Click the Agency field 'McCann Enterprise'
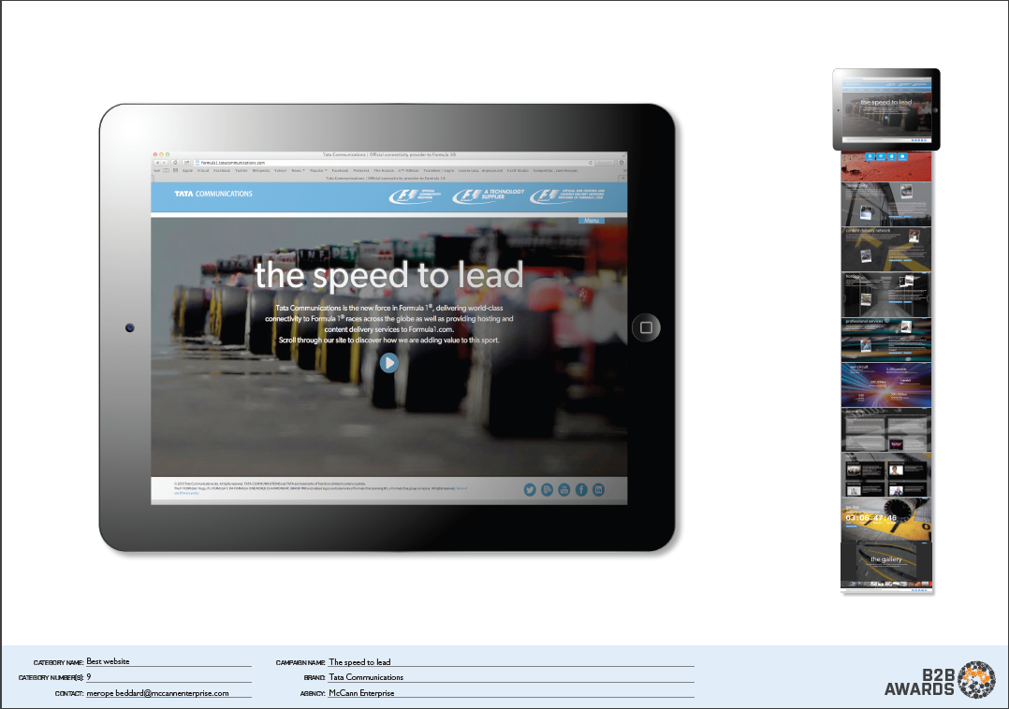The height and width of the screenshot is (709, 1009). 511,693
